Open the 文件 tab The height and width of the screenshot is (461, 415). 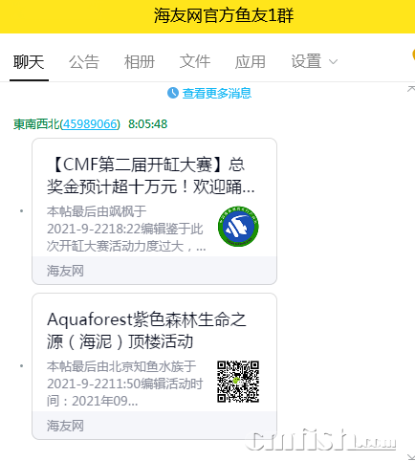click(x=195, y=62)
